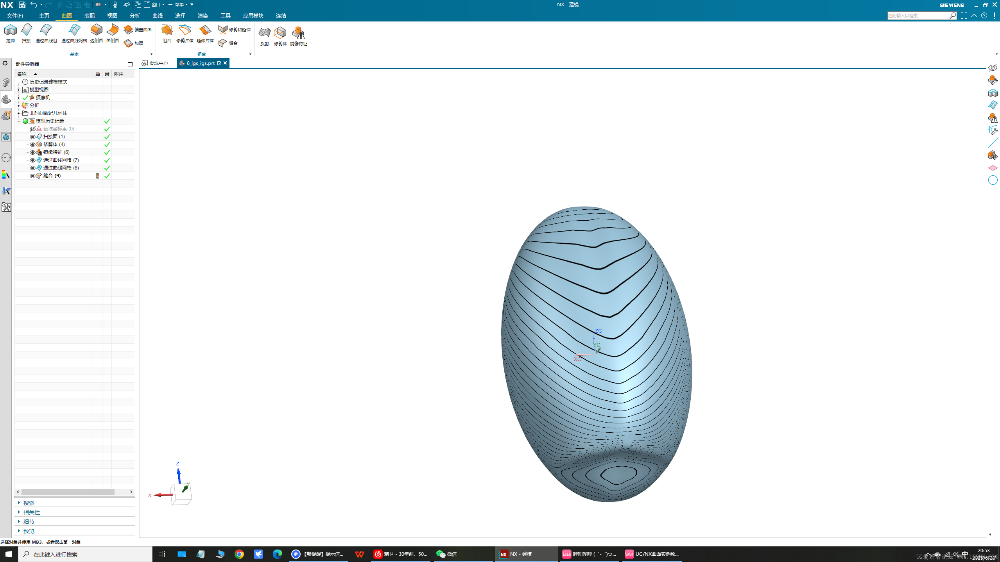Toggle the 摄像机 green checkmark
This screenshot has width=1000, height=562.
(25, 98)
